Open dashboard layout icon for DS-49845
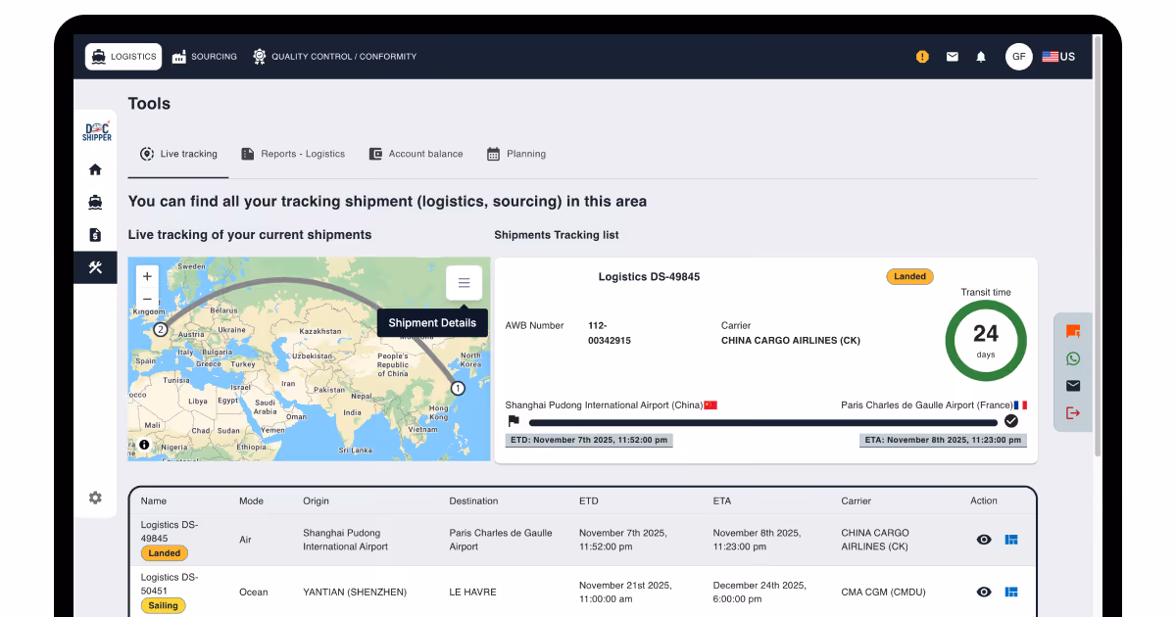Screen dimensions: 1176x617 (x=1011, y=540)
